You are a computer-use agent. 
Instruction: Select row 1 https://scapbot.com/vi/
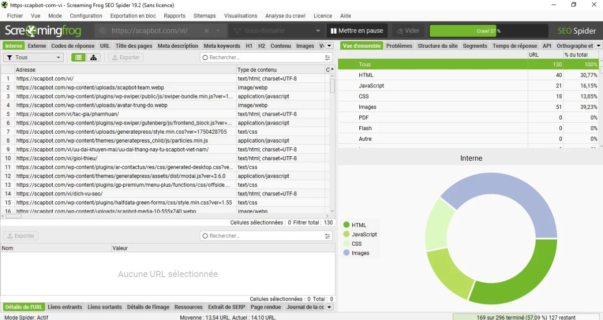tap(165, 78)
